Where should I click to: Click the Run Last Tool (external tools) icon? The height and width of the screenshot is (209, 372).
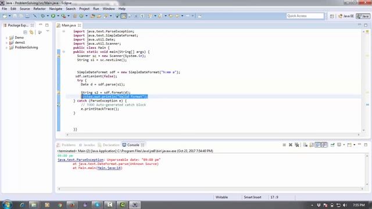[x=63, y=16]
